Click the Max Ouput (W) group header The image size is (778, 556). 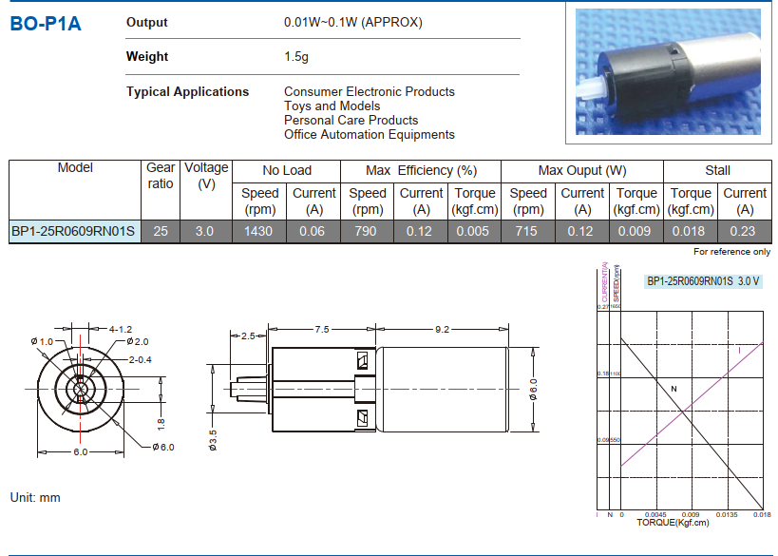coord(582,171)
